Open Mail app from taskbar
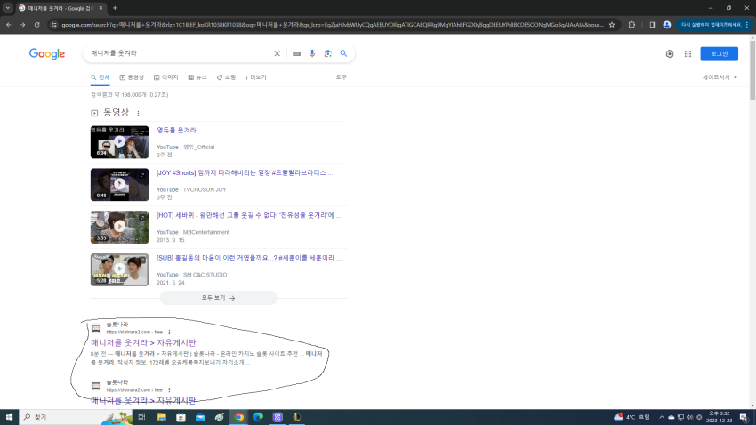 (x=200, y=417)
